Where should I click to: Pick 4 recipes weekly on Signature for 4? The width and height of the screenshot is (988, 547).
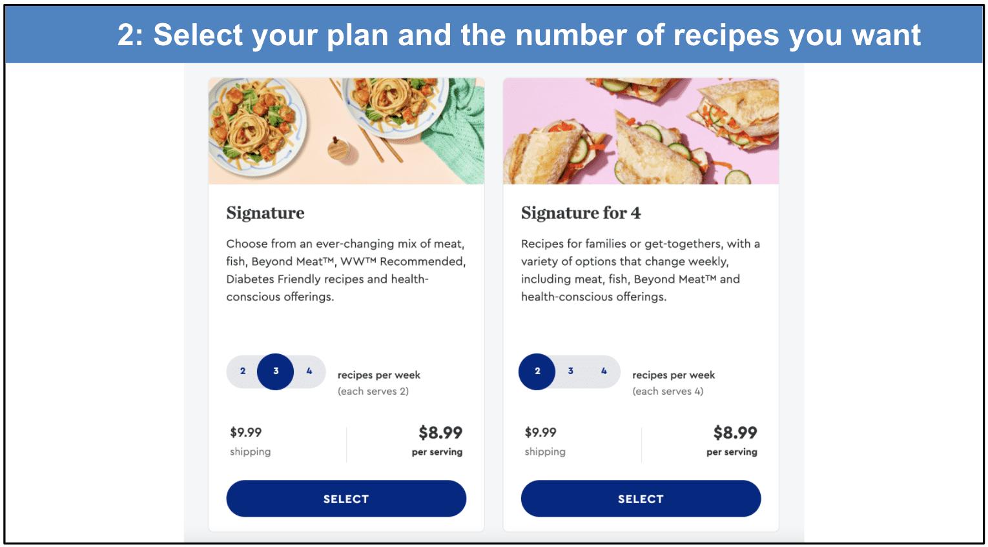coord(604,372)
